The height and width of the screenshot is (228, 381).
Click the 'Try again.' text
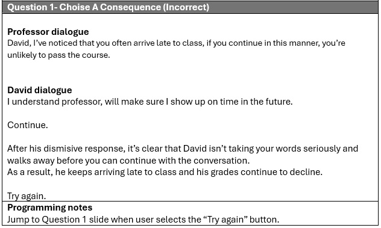27,196
